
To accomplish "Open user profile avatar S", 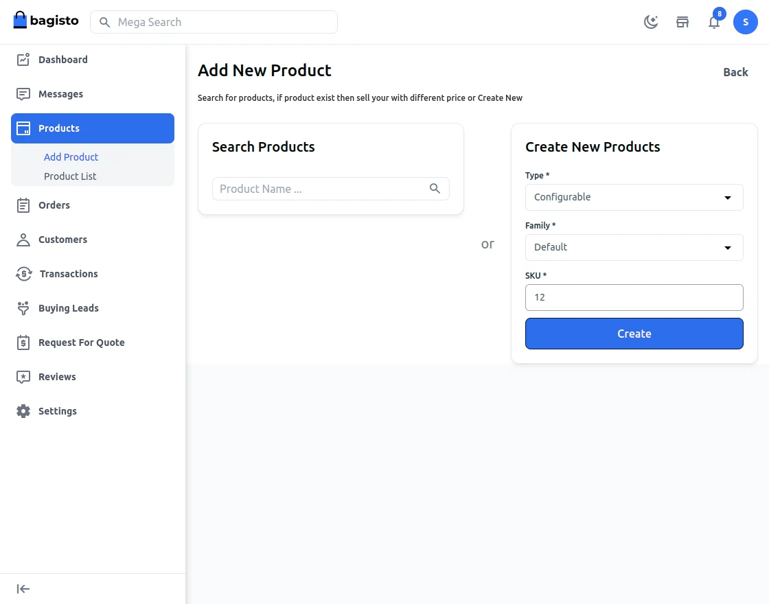I will [745, 22].
